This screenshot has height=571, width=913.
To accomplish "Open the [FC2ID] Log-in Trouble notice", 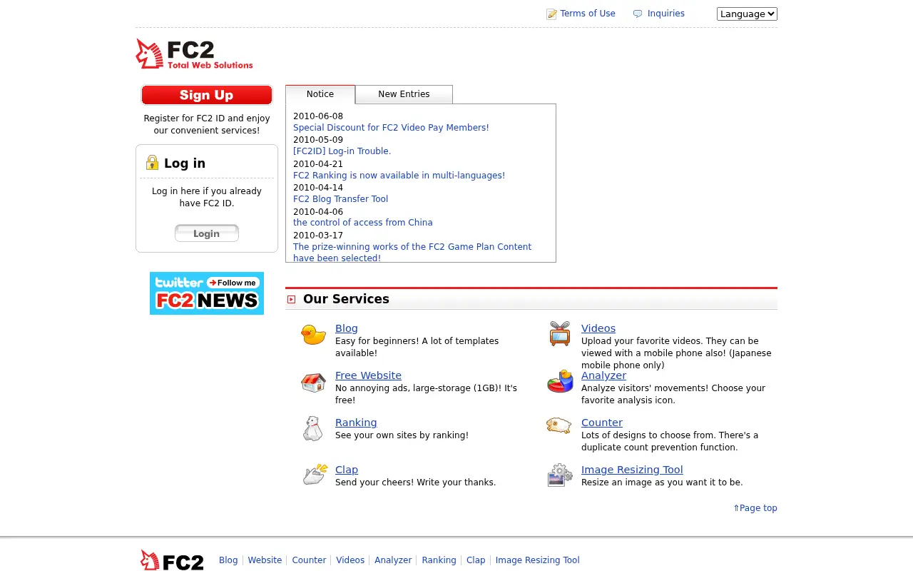I will click(x=342, y=151).
